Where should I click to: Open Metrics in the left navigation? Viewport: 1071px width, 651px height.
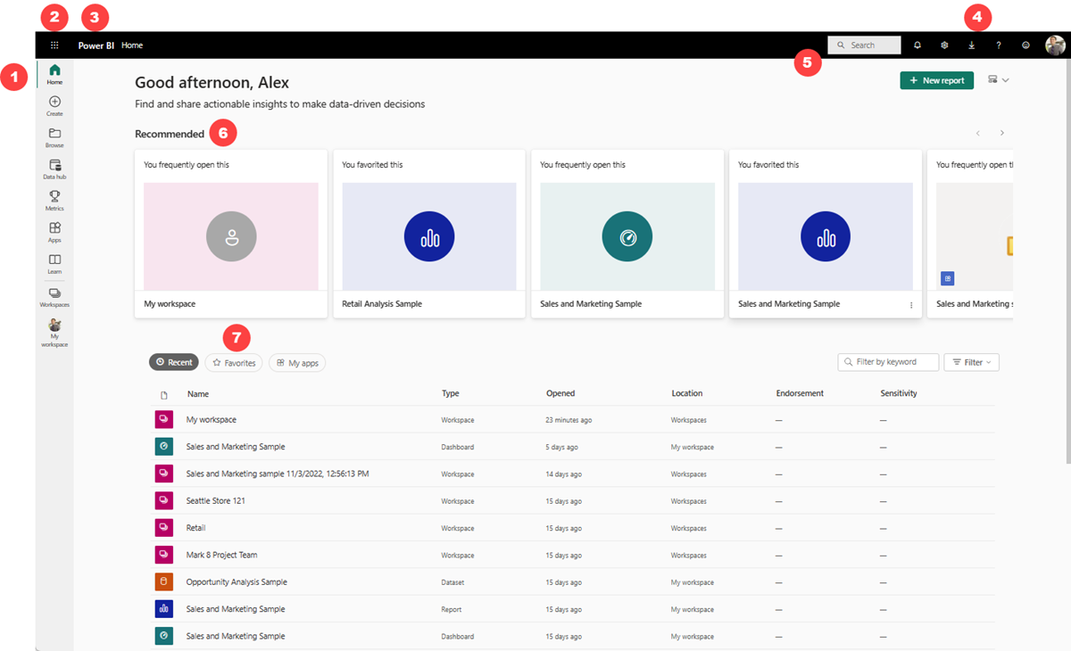pyautogui.click(x=54, y=201)
